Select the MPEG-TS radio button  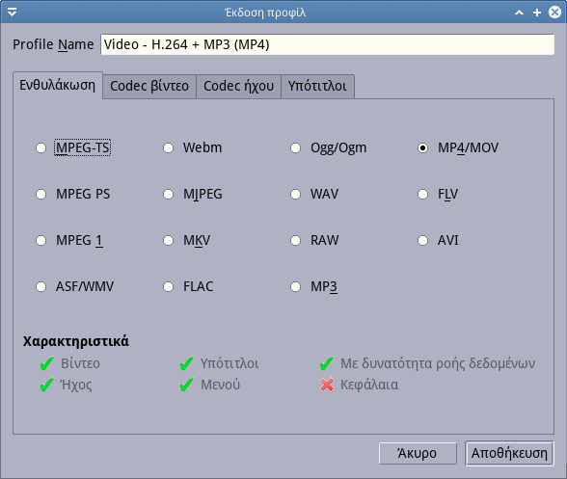pos(73,147)
